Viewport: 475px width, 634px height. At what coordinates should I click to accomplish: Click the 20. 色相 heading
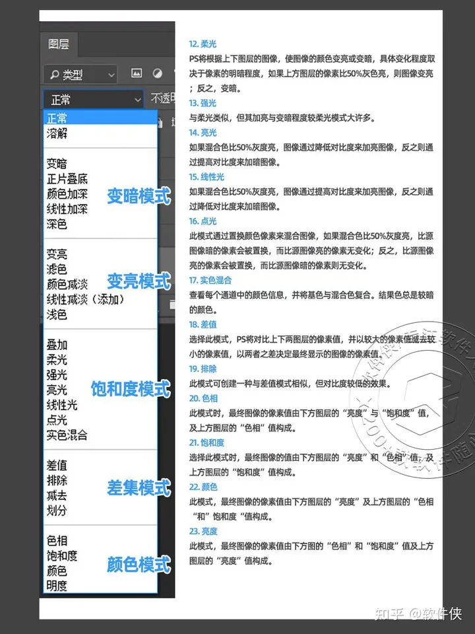point(203,398)
